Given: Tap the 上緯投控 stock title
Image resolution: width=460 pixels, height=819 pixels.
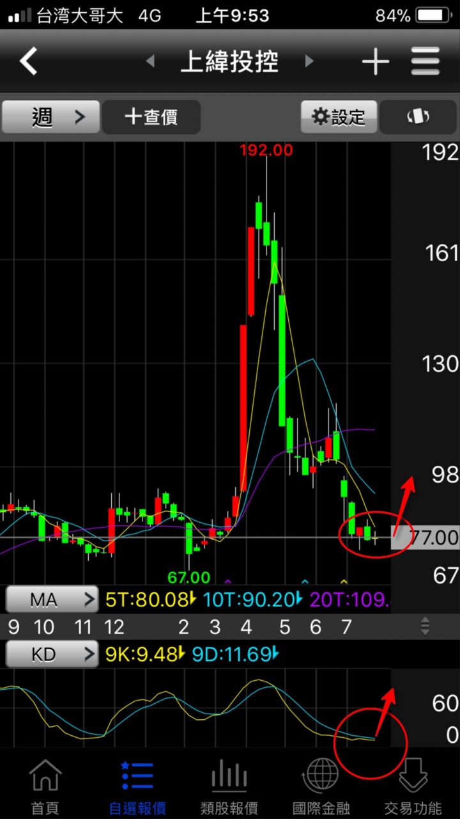Looking at the screenshot, I should (230, 61).
